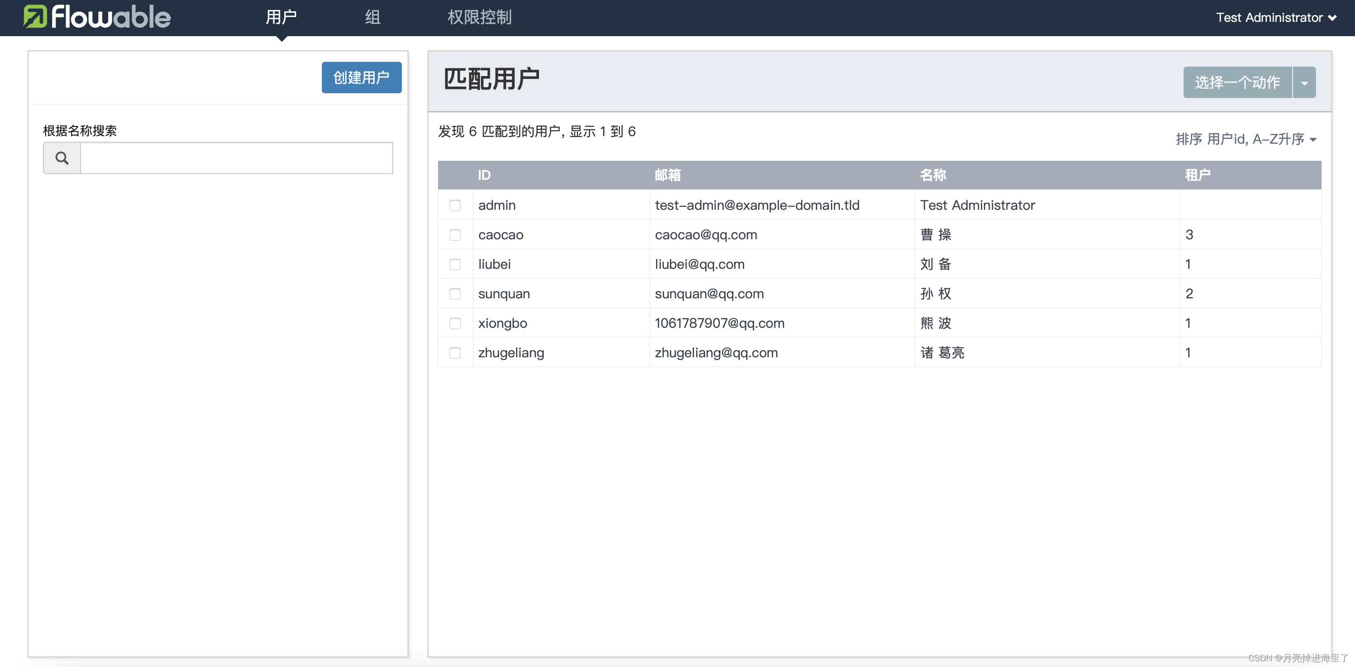
Task: Check the liubei row checkbox
Action: pos(455,264)
